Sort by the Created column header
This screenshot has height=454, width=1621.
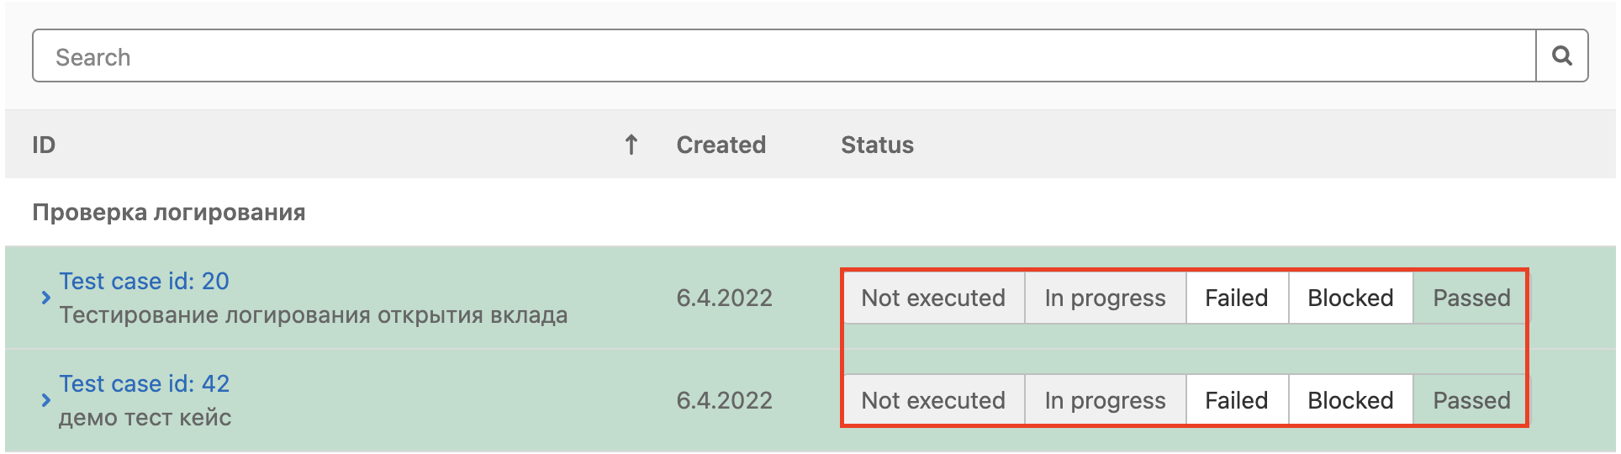[x=721, y=145]
